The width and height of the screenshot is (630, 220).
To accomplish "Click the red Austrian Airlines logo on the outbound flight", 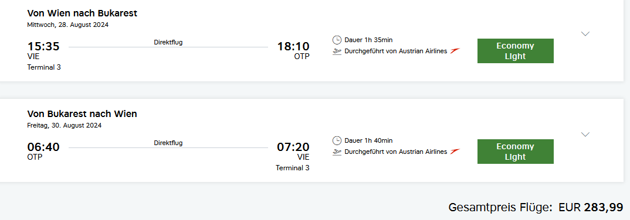I will point(455,51).
